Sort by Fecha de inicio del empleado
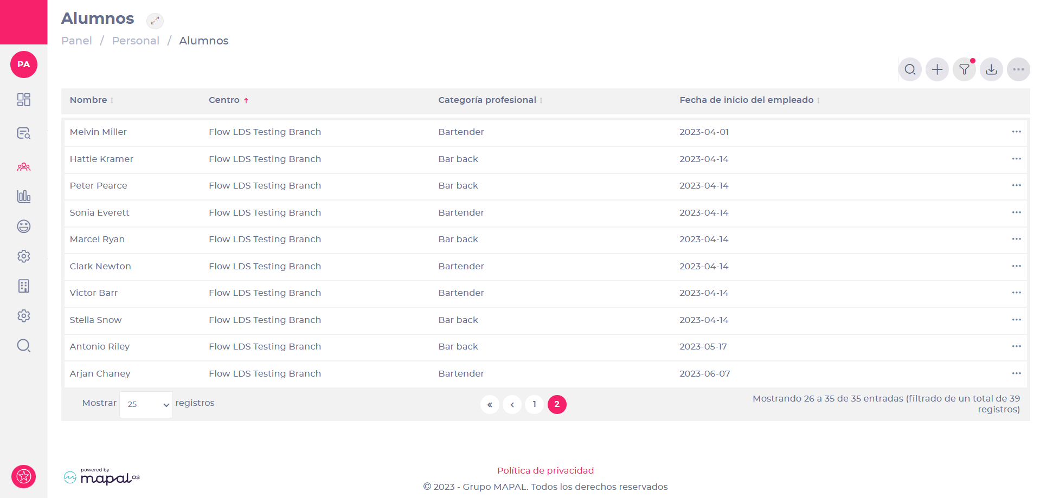Screen dimensions: 1040x498 pyautogui.click(x=749, y=100)
